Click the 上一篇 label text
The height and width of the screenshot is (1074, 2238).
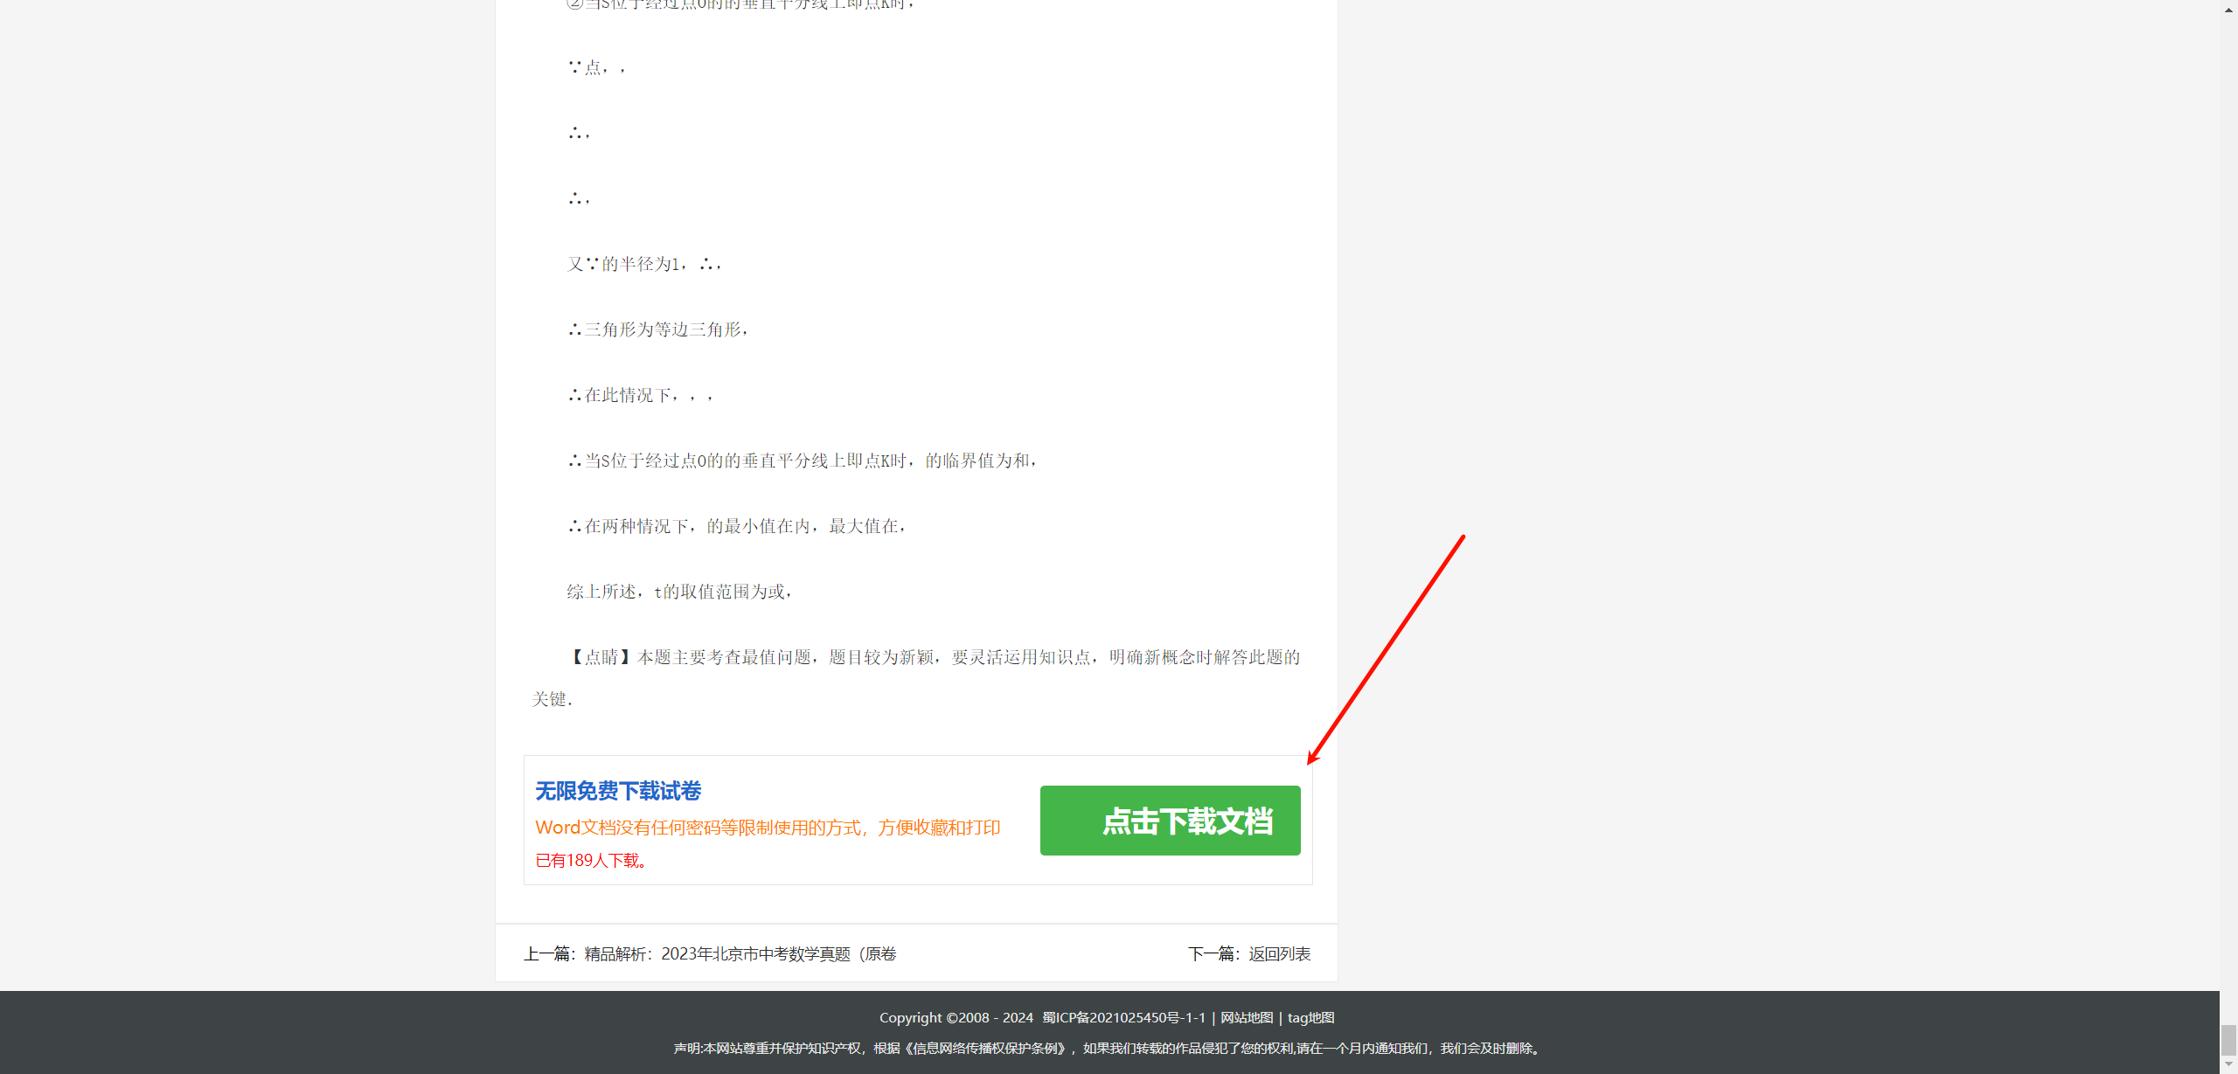click(x=549, y=954)
